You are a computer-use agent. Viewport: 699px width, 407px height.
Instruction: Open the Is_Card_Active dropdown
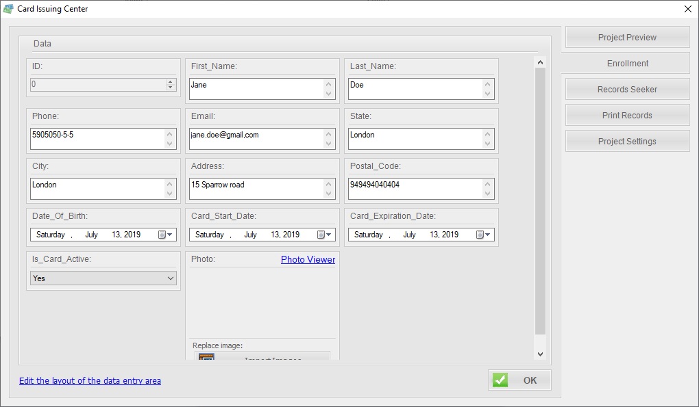click(171, 278)
